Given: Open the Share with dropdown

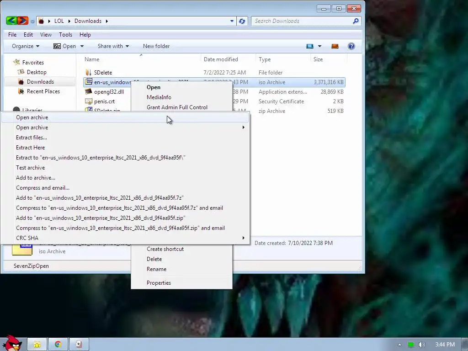Looking at the screenshot, I should point(113,46).
